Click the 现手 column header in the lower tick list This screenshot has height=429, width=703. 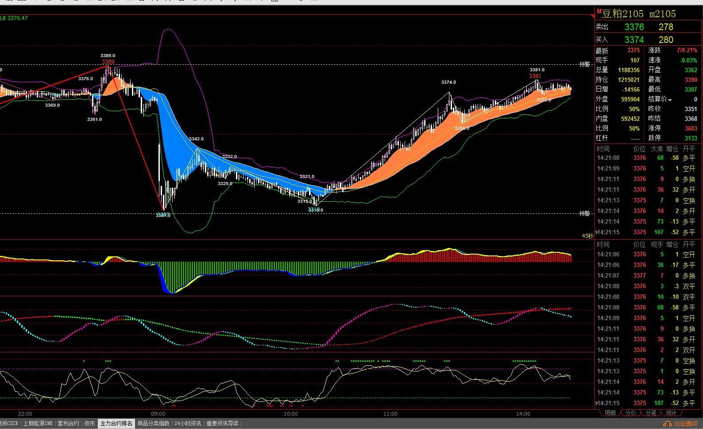tap(657, 244)
